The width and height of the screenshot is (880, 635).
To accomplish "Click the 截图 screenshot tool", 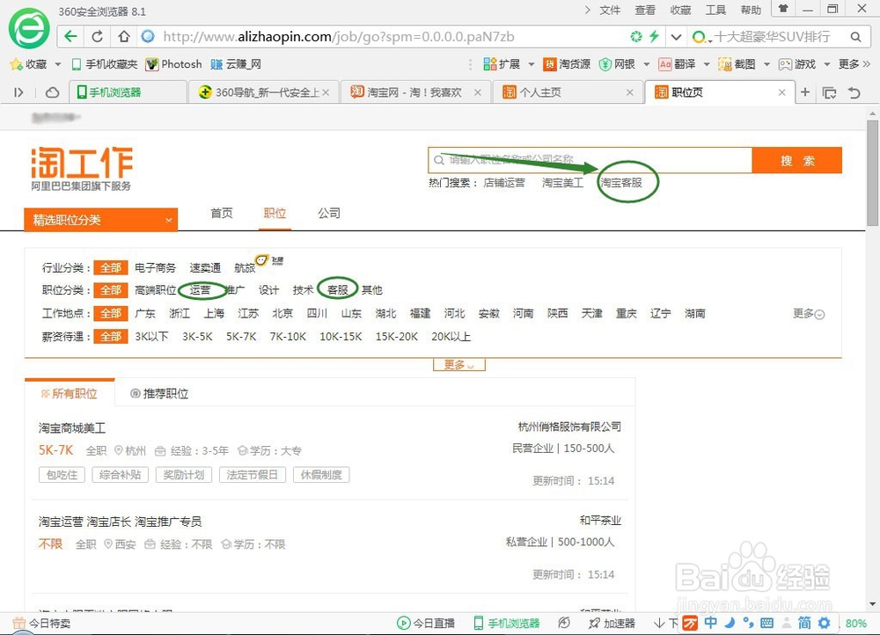I will pos(737,64).
